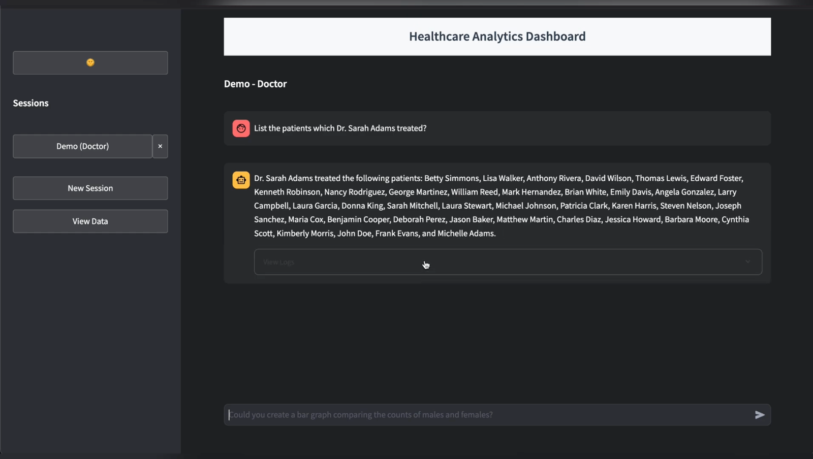Image resolution: width=813 pixels, height=459 pixels.
Task: Open the Demo (Doctor) session
Action: point(82,146)
